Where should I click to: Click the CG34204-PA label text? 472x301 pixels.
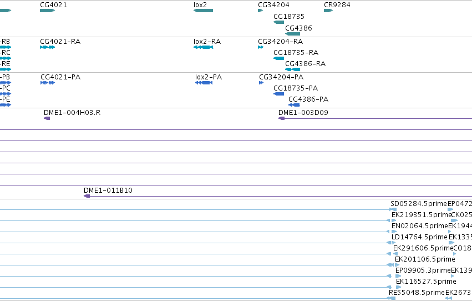click(x=281, y=77)
